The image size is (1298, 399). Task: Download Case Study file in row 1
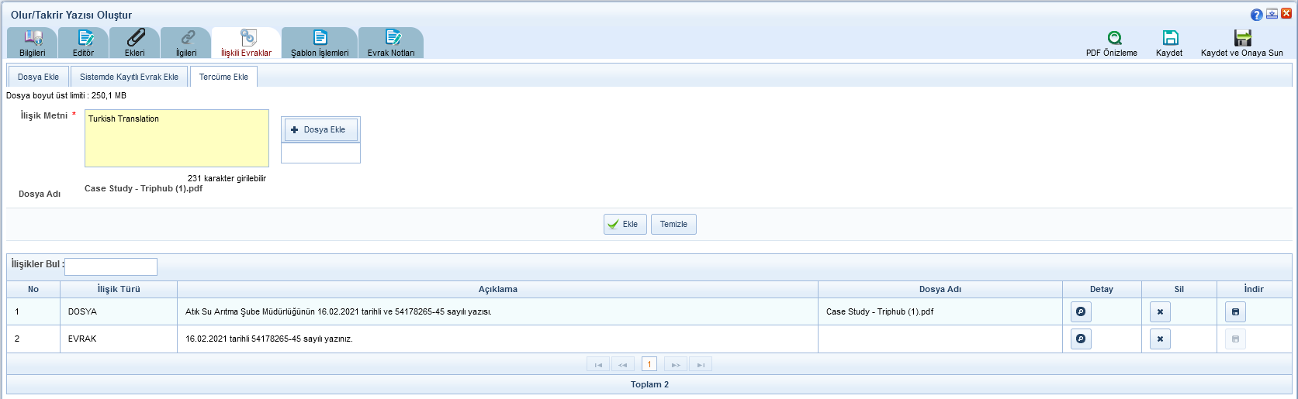coord(1235,311)
